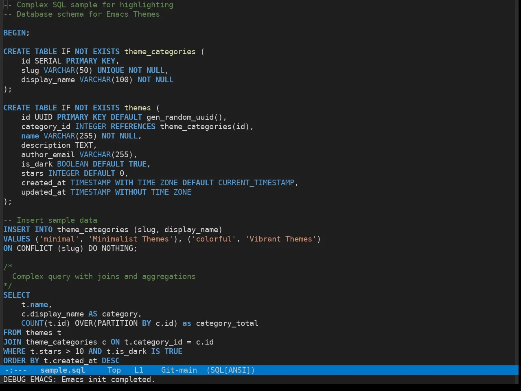Click the '-- Insert sample data' comment
Image resolution: width=521 pixels, height=391 pixels.
pos(50,220)
